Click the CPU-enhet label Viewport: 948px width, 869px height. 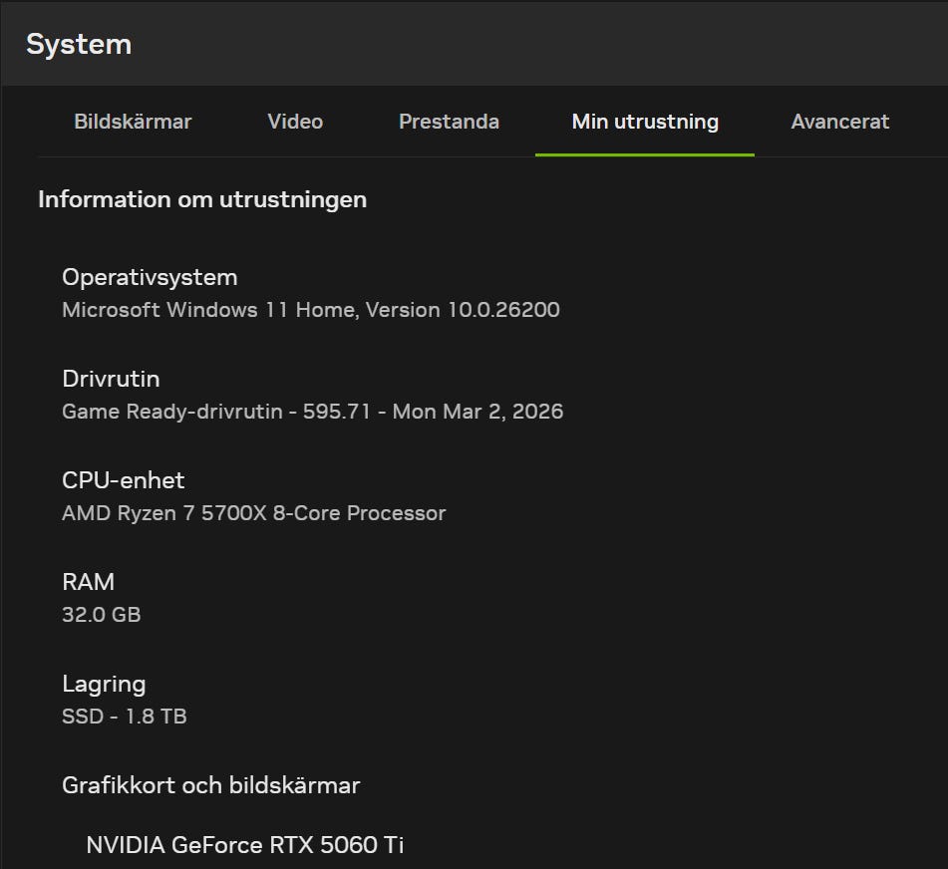tap(124, 480)
